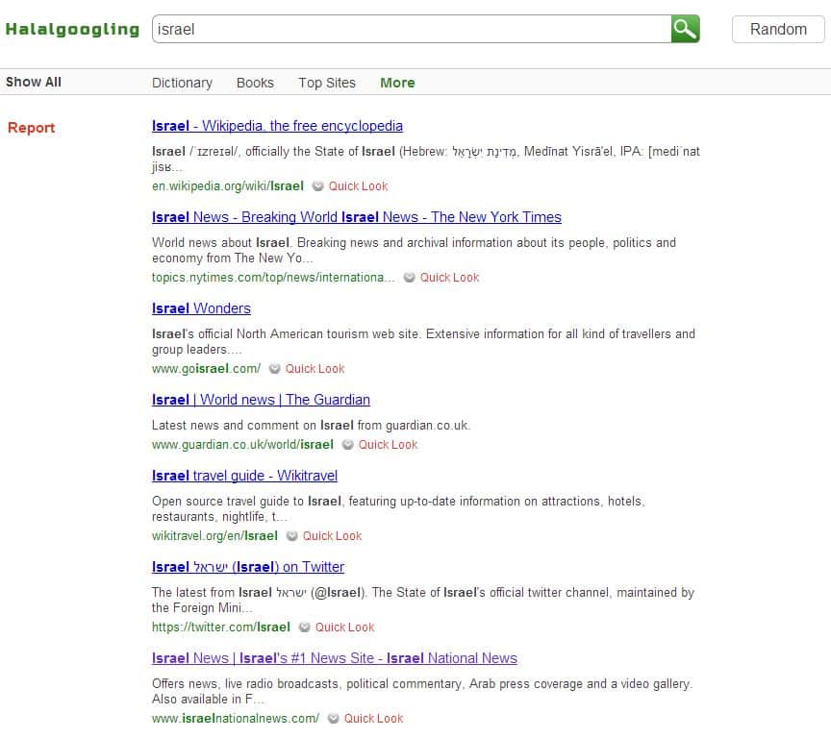831x738 pixels.
Task: Select the Top Sites tab
Action: (x=326, y=83)
